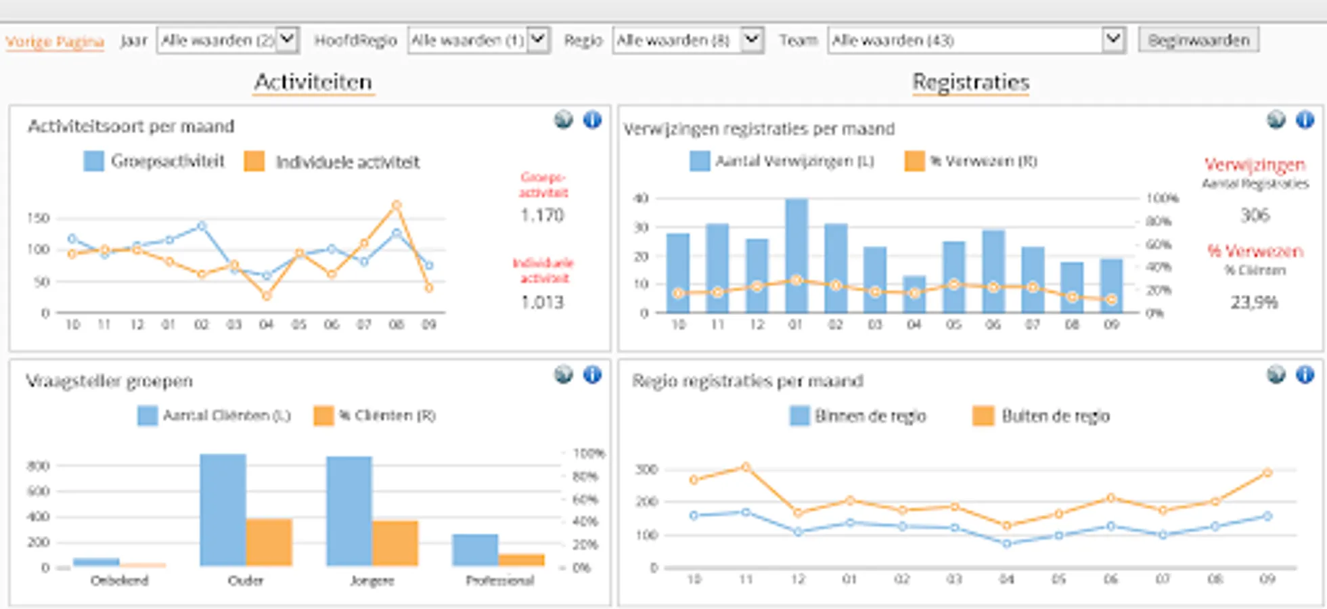1327x609 pixels.
Task: Click globe icon in Regio registraties panel
Action: click(1276, 374)
